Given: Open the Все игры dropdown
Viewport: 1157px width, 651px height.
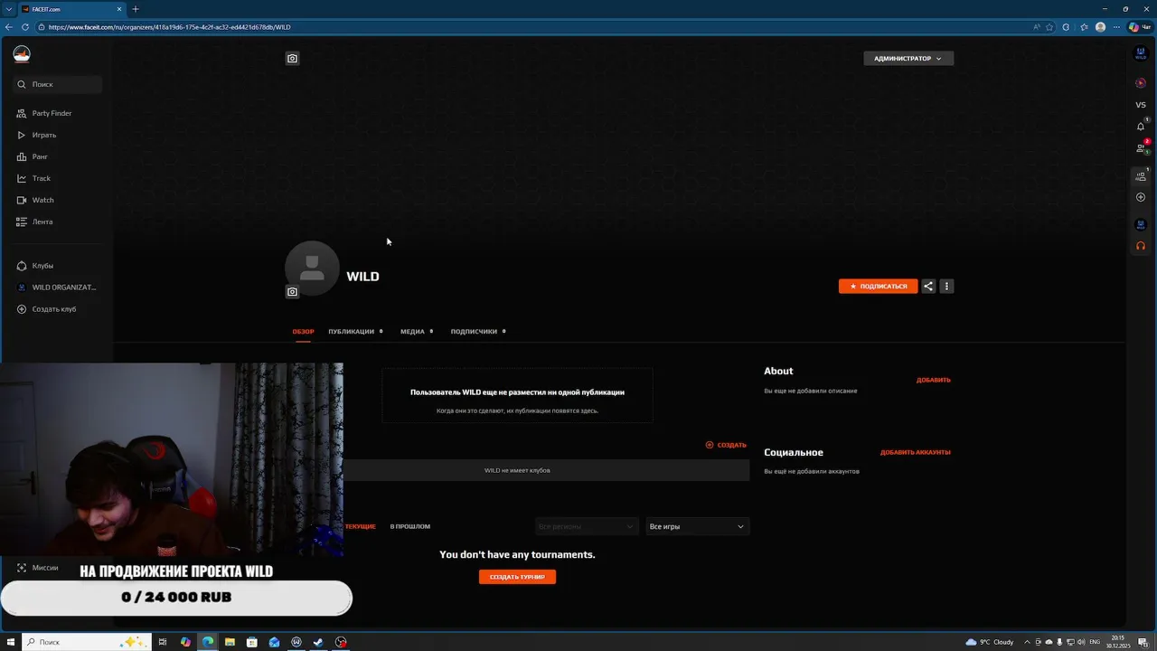Looking at the screenshot, I should (x=697, y=526).
